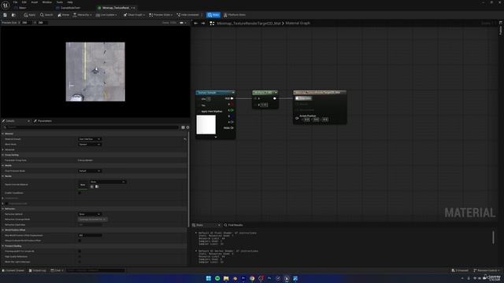
Task: Click the Home toolbar button
Action: pos(63,15)
